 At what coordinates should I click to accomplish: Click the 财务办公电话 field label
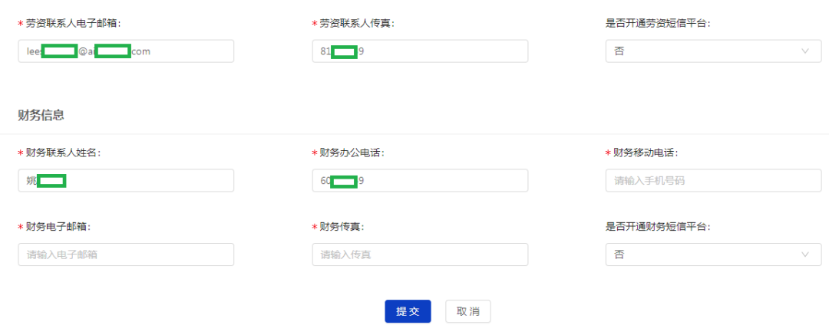coord(352,153)
